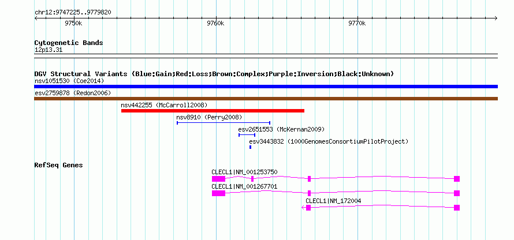The height and width of the screenshot is (240, 514).
Task: Click the red nsv442255 loss variant bar
Action: [213, 111]
